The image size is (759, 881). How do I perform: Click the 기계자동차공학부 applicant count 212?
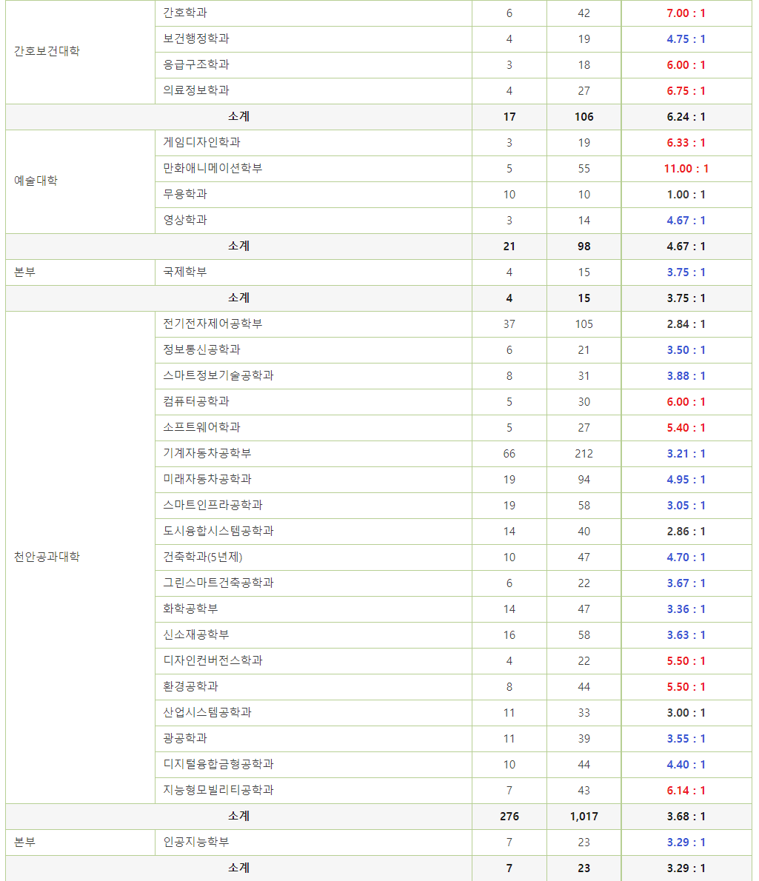583,453
